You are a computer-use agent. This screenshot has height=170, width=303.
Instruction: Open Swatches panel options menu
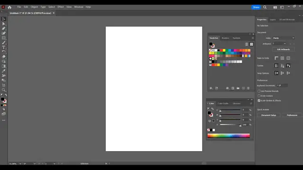[252, 38]
